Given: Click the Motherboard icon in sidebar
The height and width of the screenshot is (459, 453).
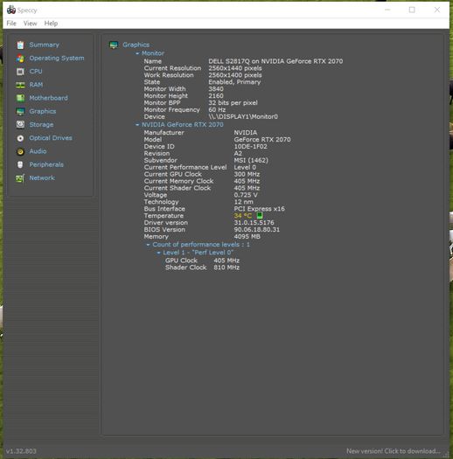Looking at the screenshot, I should pos(20,98).
